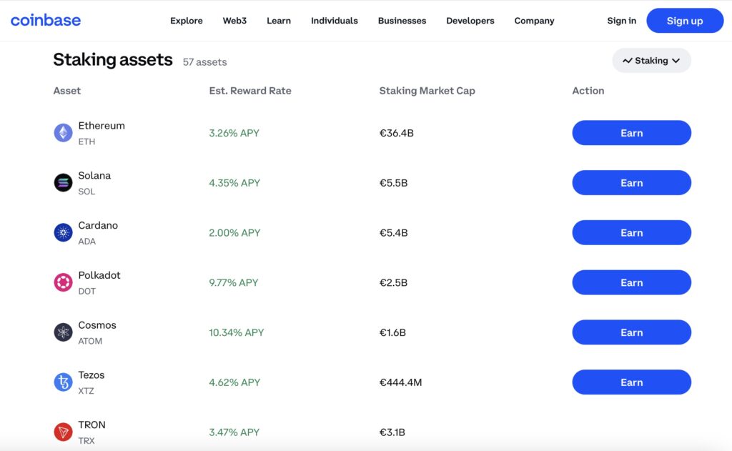
Task: Click Earn for Cosmos
Action: (x=632, y=332)
